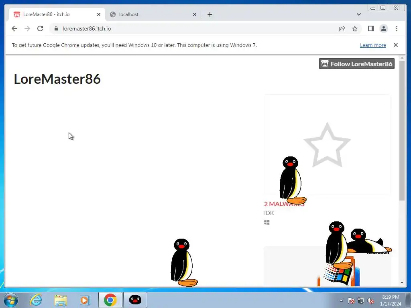Switch to the localhost tab
Viewport: 411px width, 308px height.
point(153,14)
